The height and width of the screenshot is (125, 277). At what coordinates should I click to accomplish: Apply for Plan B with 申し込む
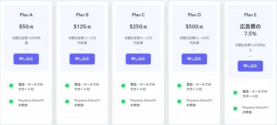pos(82,59)
